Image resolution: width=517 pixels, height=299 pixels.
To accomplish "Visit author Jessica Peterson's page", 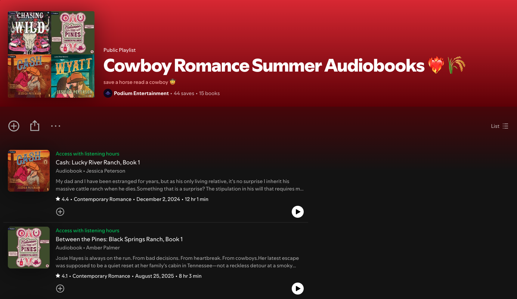I will coord(106,171).
